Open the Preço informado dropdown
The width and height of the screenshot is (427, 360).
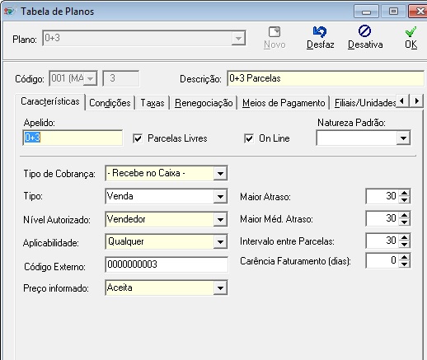[220, 288]
